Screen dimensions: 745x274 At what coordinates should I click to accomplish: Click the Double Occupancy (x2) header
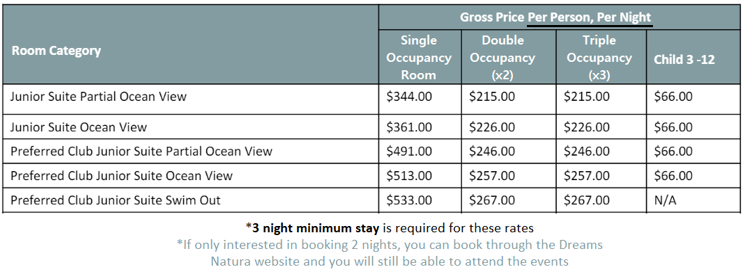coord(502,57)
